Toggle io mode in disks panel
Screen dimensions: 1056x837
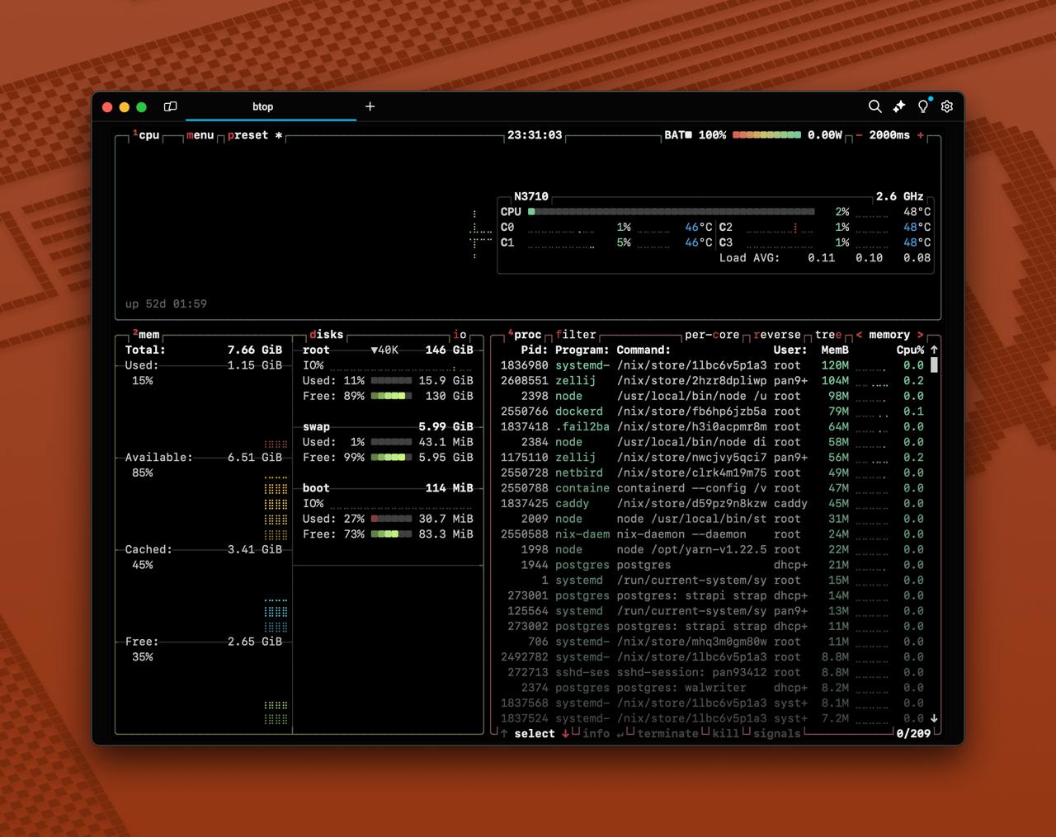click(460, 335)
